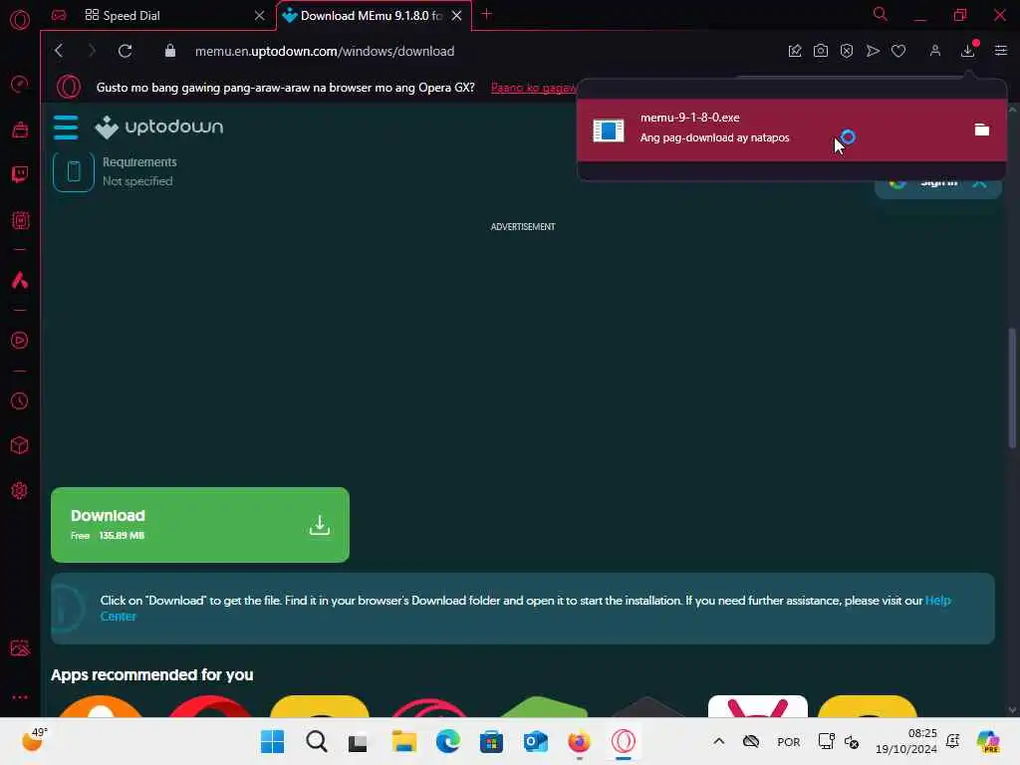Open Windows taskbar search
1020x765 pixels.
[x=316, y=741]
